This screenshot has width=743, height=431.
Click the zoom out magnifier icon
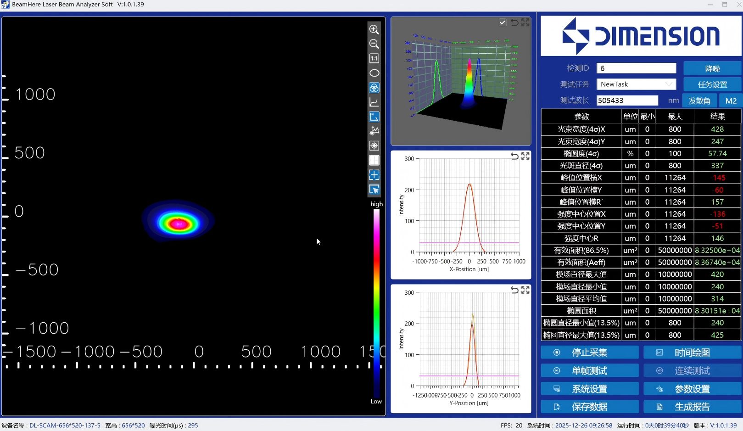(x=374, y=44)
